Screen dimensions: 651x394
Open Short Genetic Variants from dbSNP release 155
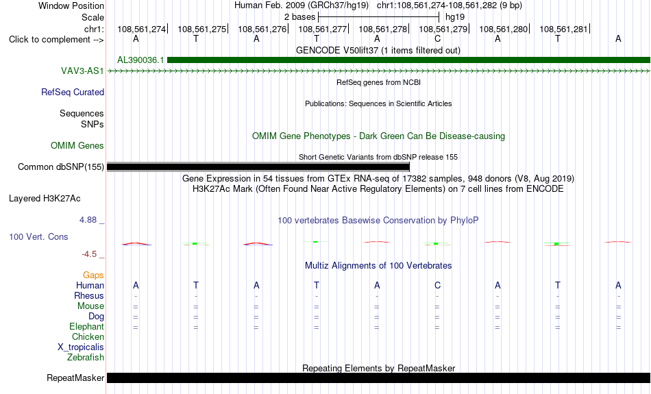click(378, 157)
